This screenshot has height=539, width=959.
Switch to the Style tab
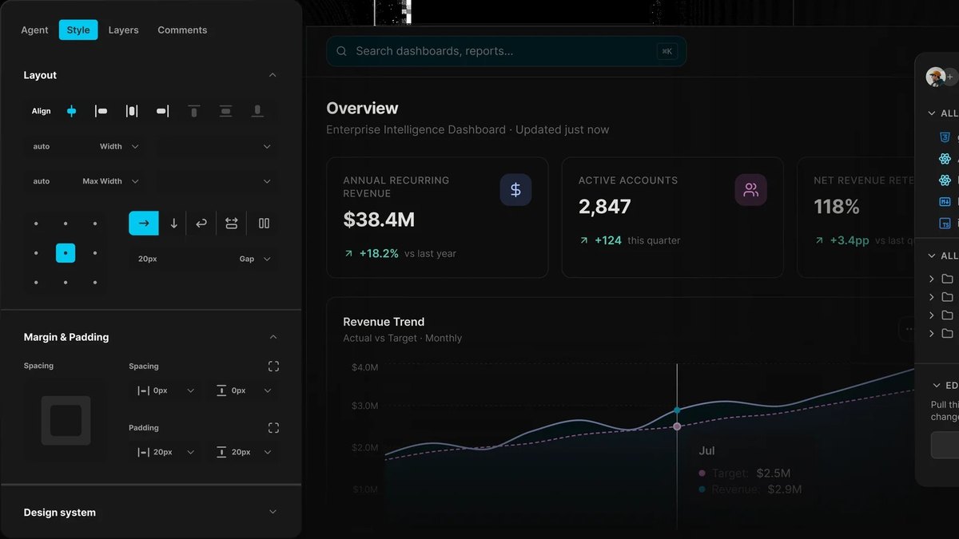78,30
